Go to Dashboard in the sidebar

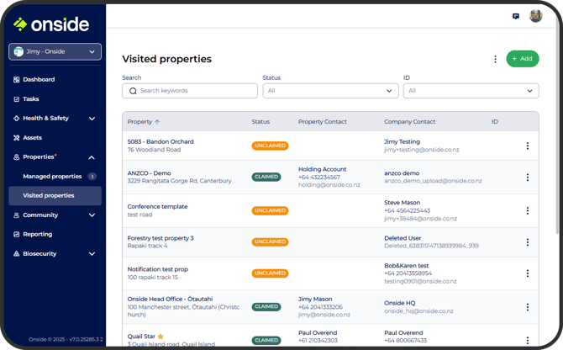pyautogui.click(x=39, y=80)
